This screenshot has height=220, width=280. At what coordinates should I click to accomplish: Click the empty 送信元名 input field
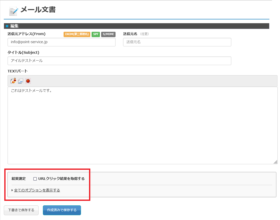[177, 42]
